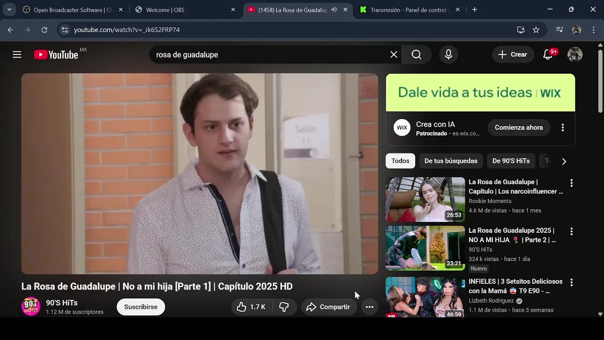This screenshot has height=340, width=604.
Task: Click the page vertical scrollbar
Action: pos(600,80)
